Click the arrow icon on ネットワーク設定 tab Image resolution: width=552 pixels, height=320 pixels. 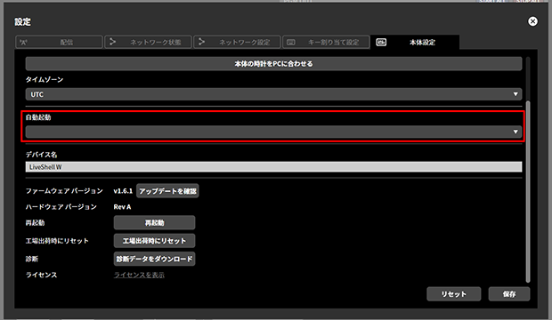(202, 42)
